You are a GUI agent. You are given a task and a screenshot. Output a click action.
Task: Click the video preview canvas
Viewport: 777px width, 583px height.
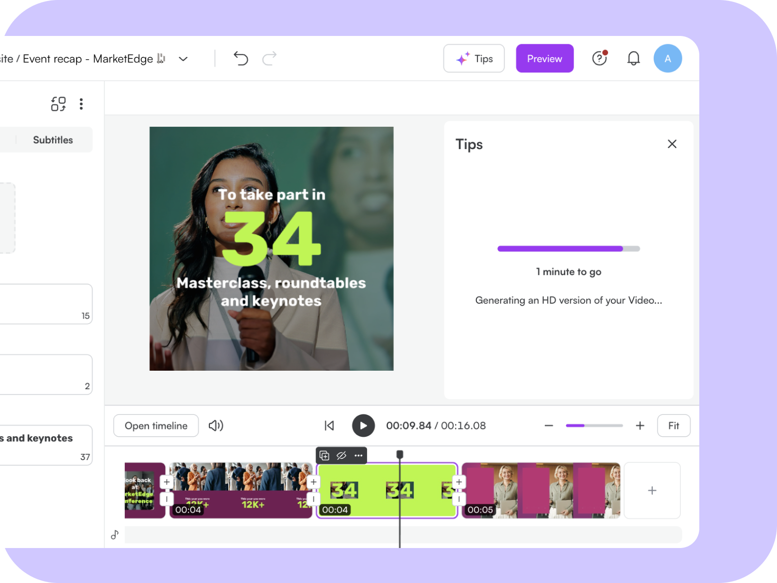tap(271, 249)
